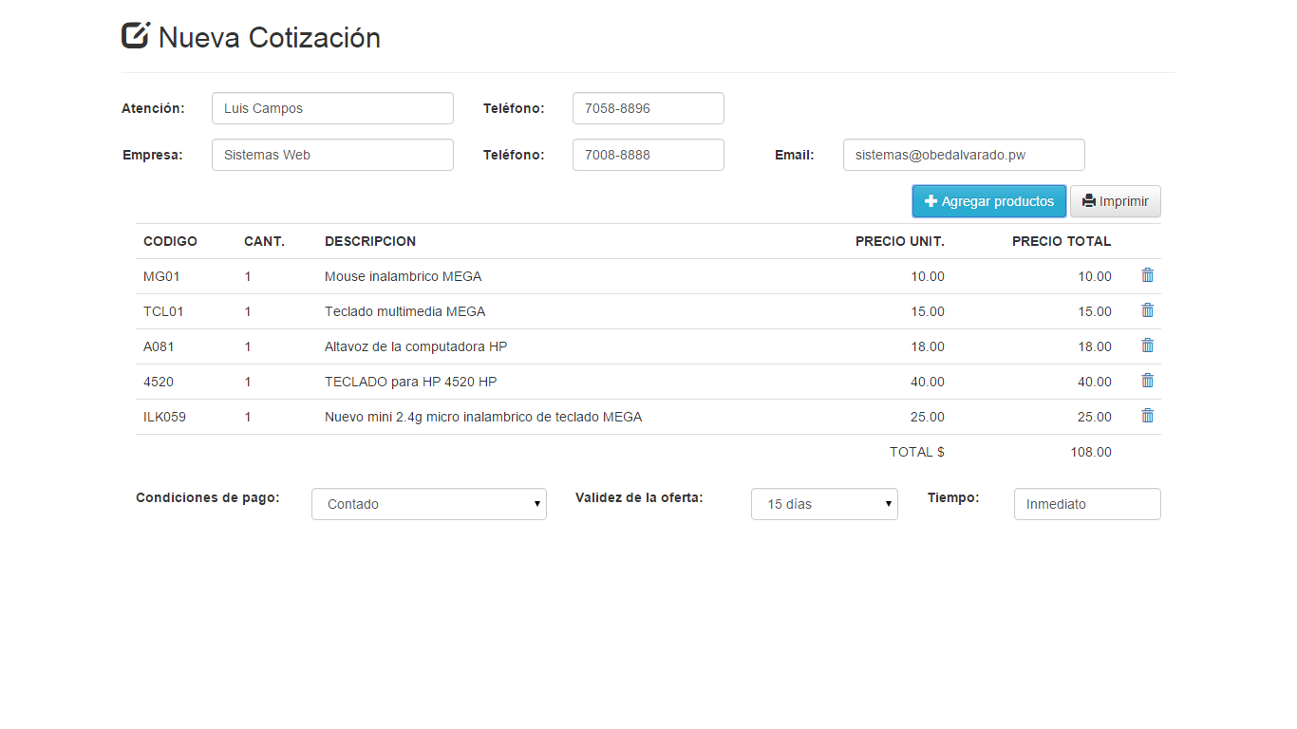Click the pencil icon beside Nueva Cotización
The height and width of the screenshot is (729, 1297).
(134, 36)
